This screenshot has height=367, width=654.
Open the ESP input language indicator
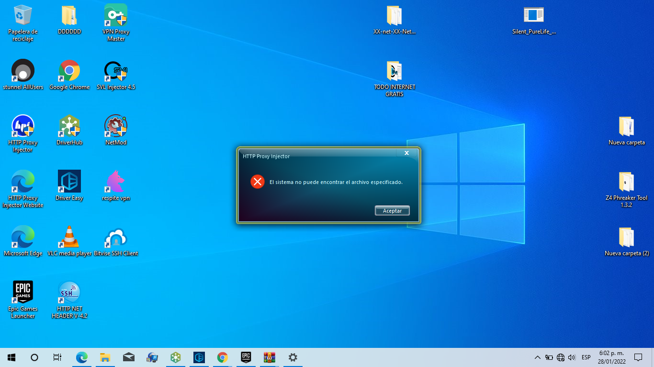[x=586, y=357]
